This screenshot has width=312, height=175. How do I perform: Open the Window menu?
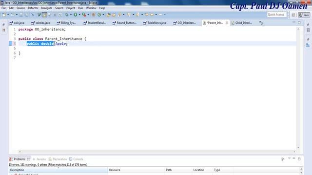(x=91, y=8)
